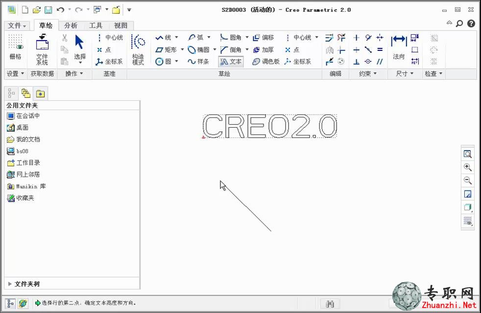Save the sketch with the floppy disk icon

click(x=48, y=10)
